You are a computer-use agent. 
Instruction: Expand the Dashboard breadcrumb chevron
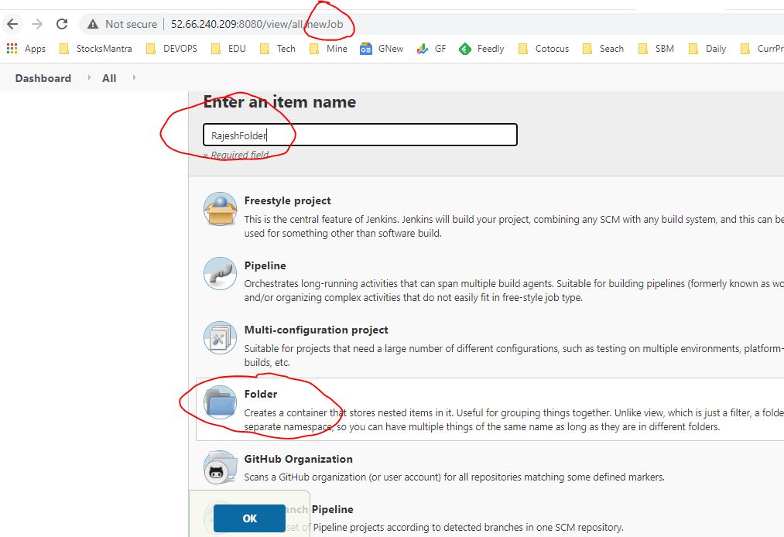[87, 78]
